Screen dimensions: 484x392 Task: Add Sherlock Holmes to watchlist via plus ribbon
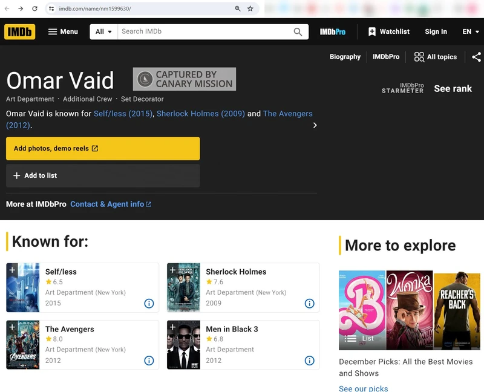(x=173, y=270)
